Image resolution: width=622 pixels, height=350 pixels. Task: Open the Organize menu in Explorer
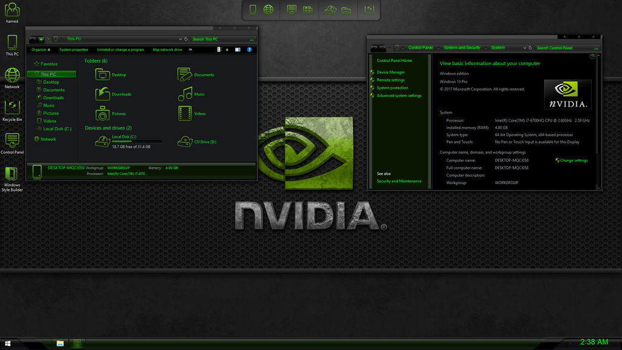coord(40,49)
